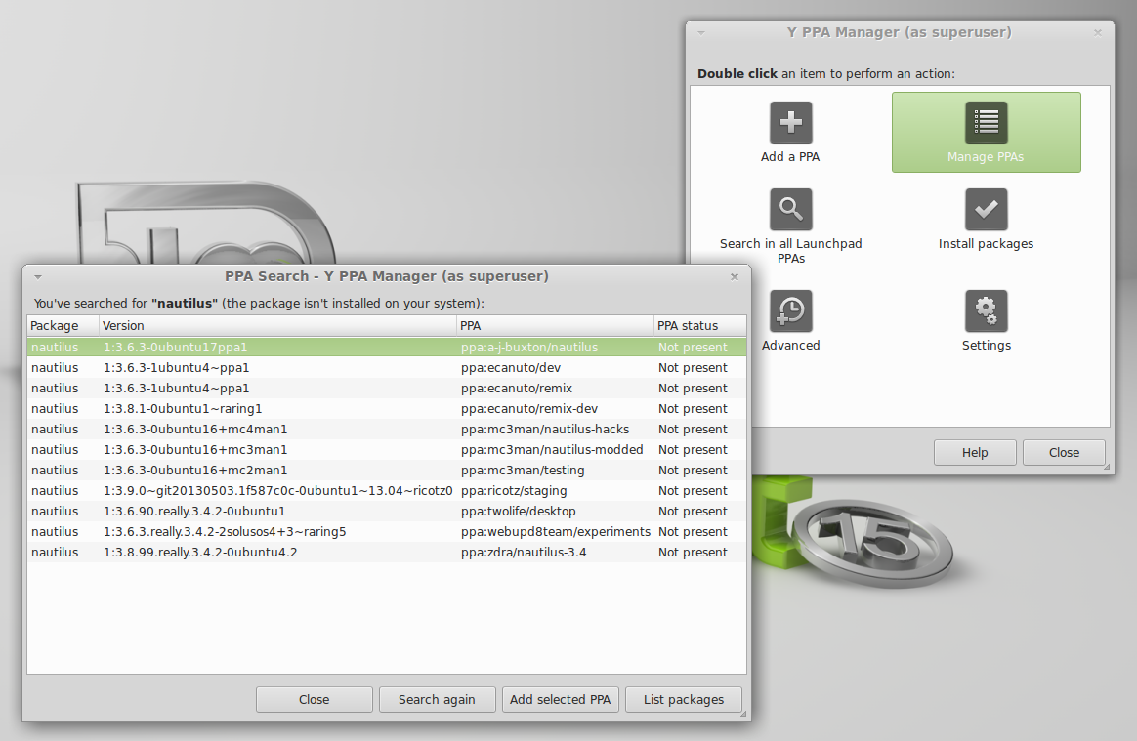Click Close in PPA Search dialog
Viewport: 1137px width, 741px height.
coord(314,700)
